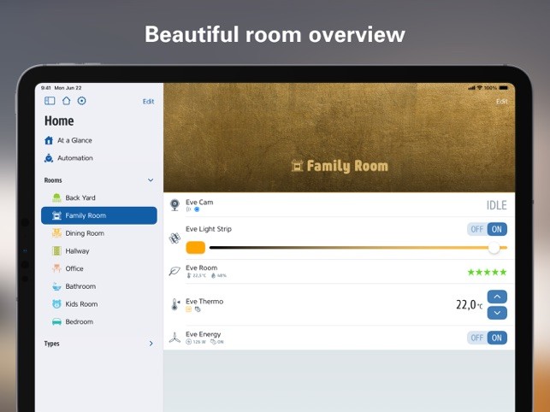The width and height of the screenshot is (550, 412).
Task: Open the settings circle icon beside home
Action: (82, 101)
